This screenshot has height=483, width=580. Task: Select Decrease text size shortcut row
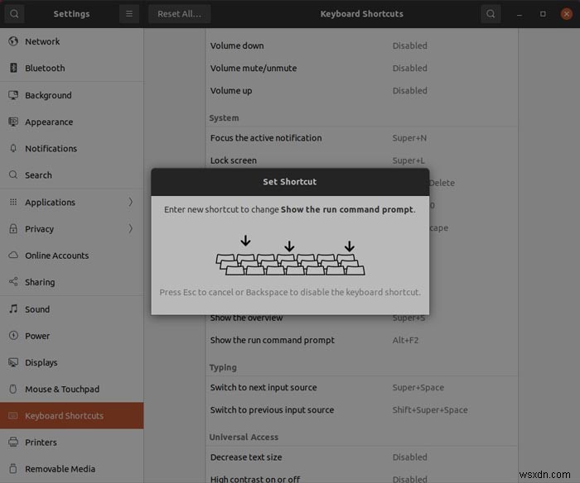tap(362, 457)
